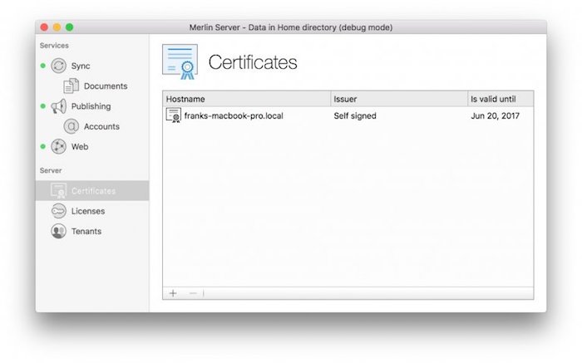The width and height of the screenshot is (582, 363).
Task: Minimize window with the yellow button
Action: 57,27
